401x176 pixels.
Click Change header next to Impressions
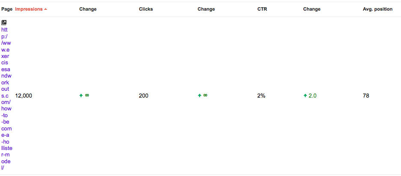88,9
